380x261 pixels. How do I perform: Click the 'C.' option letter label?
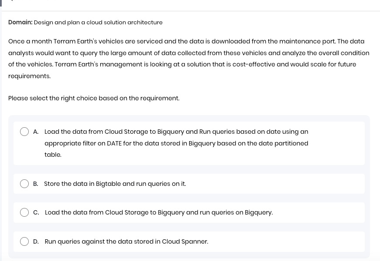tap(36, 212)
